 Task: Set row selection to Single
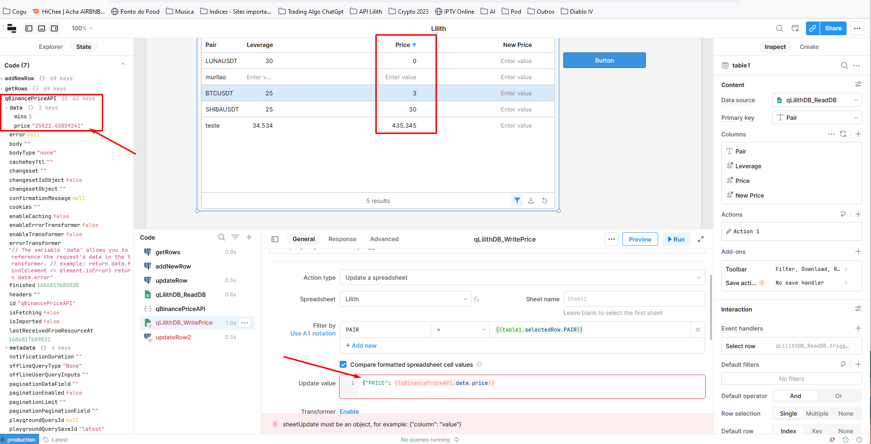(x=788, y=414)
